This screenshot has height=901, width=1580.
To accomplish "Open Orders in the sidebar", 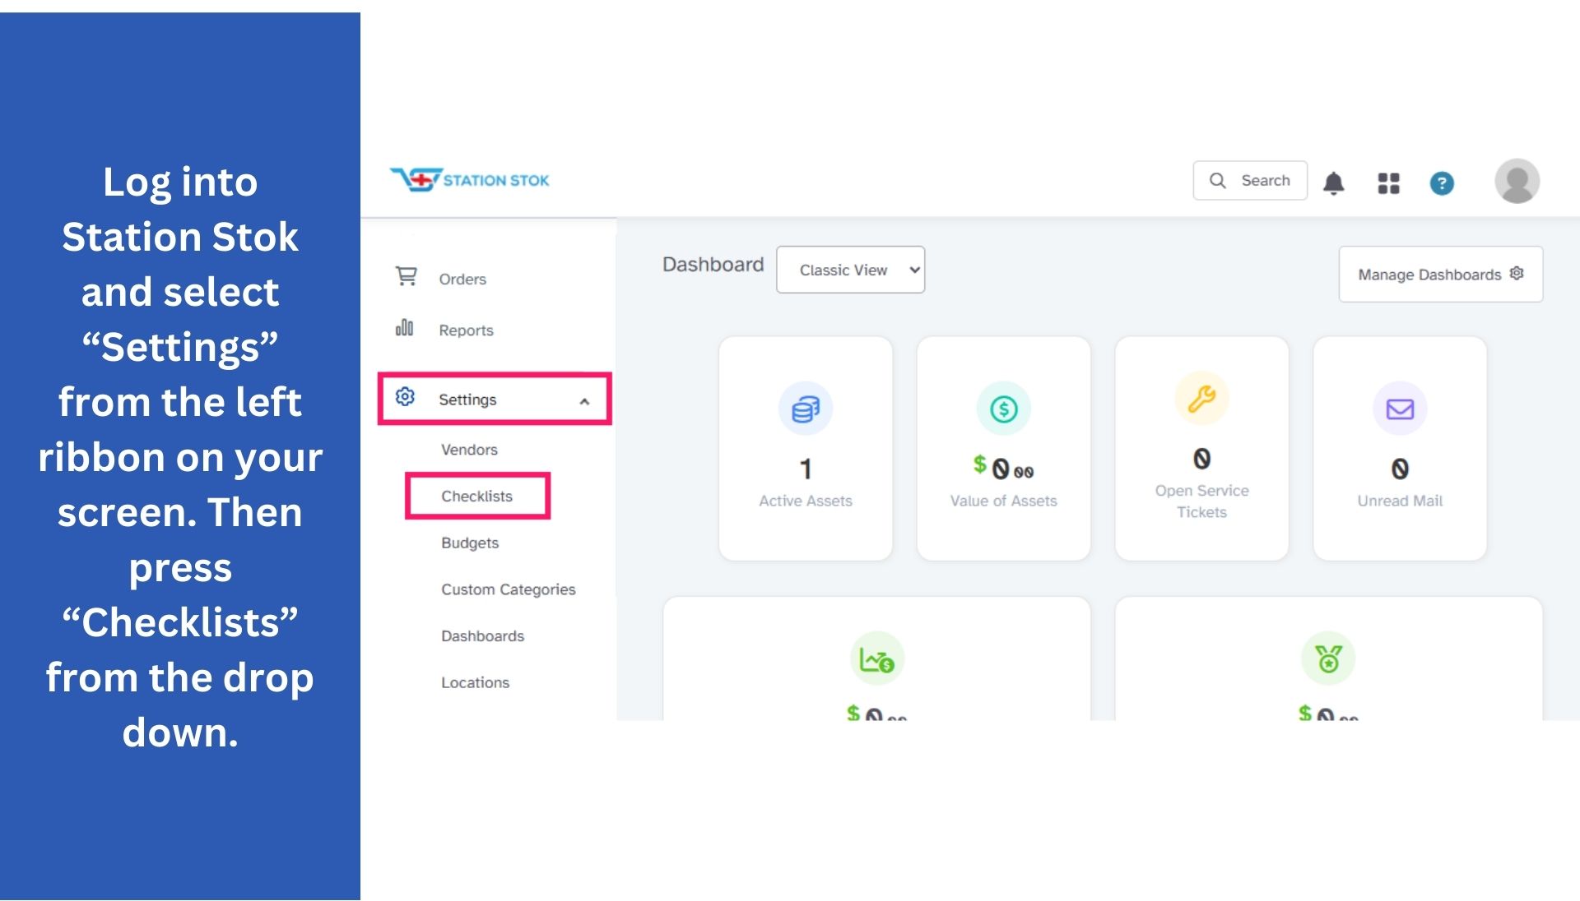I will point(462,279).
